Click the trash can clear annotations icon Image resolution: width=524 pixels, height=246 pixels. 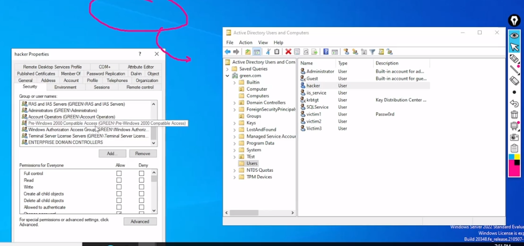click(514, 115)
